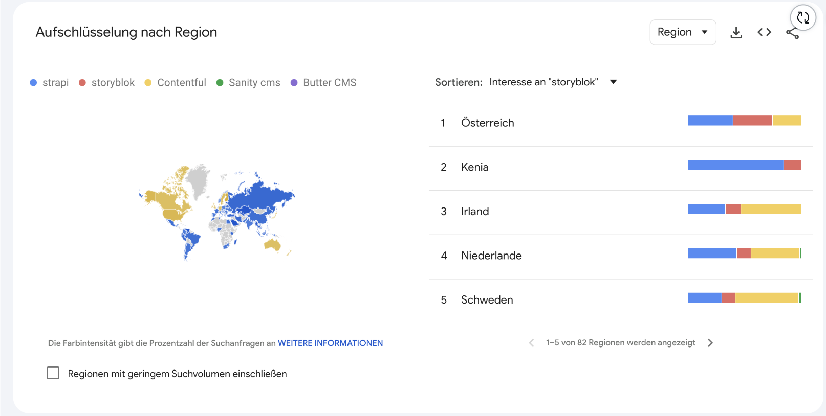Image resolution: width=826 pixels, height=416 pixels.
Task: Open the Region dropdown selector
Action: 683,32
